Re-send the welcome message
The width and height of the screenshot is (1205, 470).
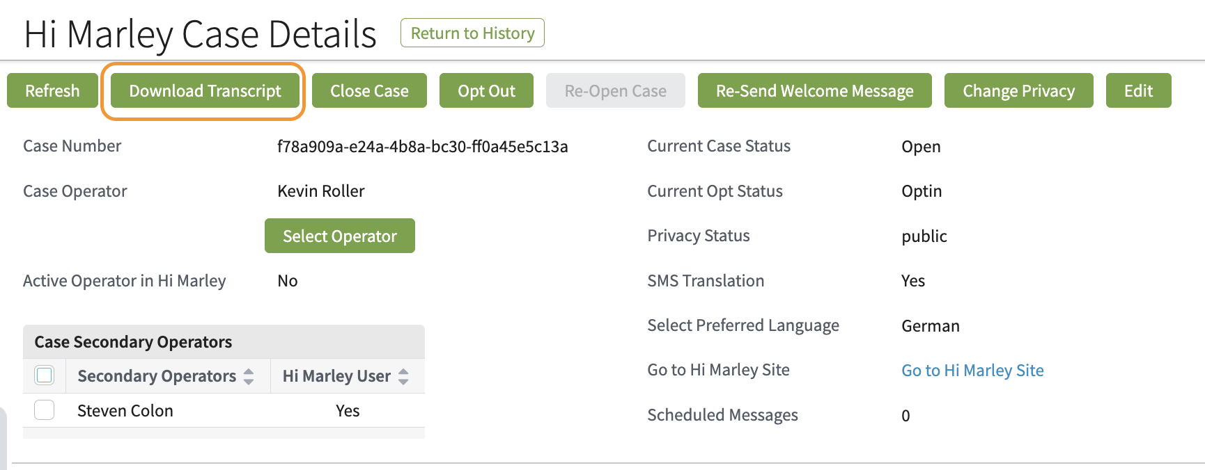(x=814, y=90)
